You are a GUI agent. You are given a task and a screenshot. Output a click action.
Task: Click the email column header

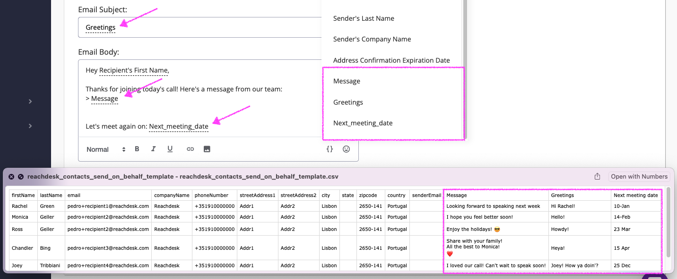108,195
